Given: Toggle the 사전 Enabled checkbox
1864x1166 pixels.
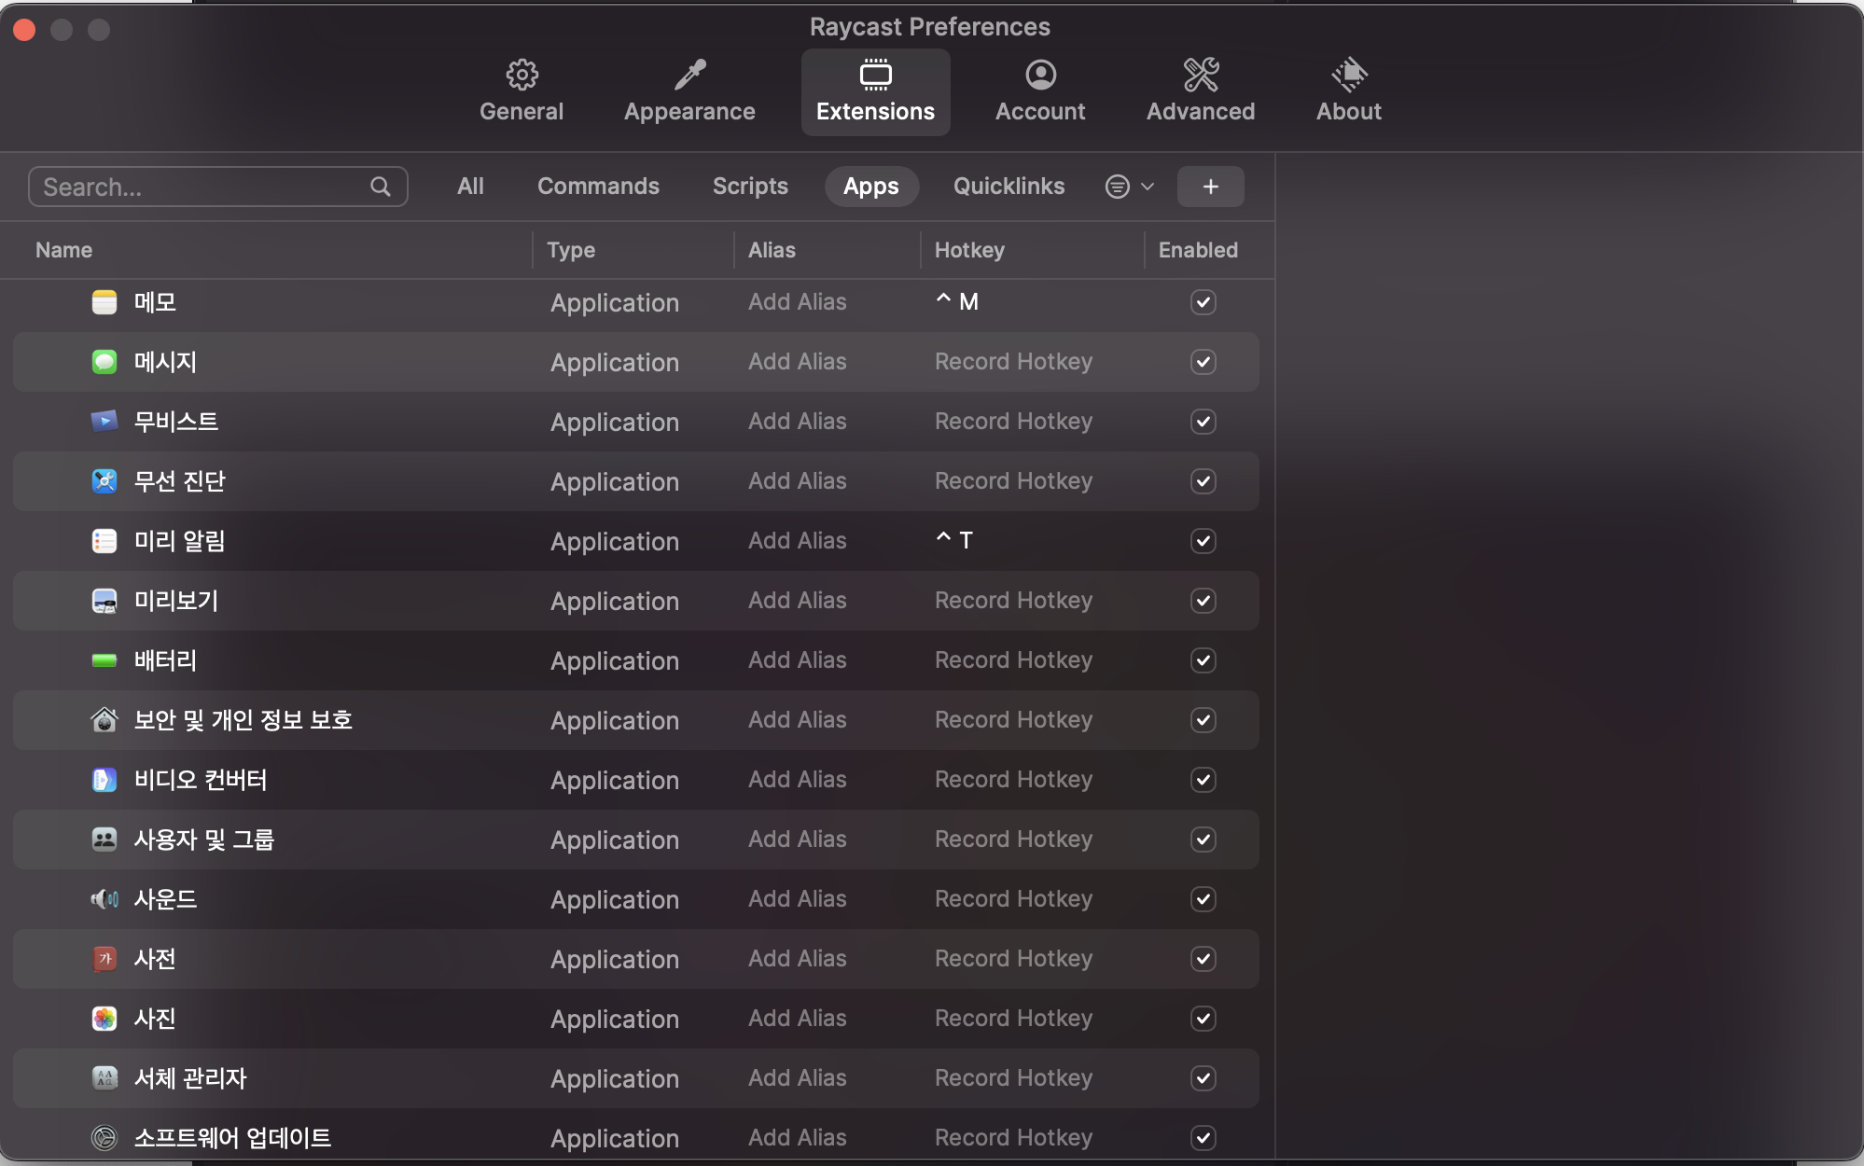Looking at the screenshot, I should click(1203, 959).
